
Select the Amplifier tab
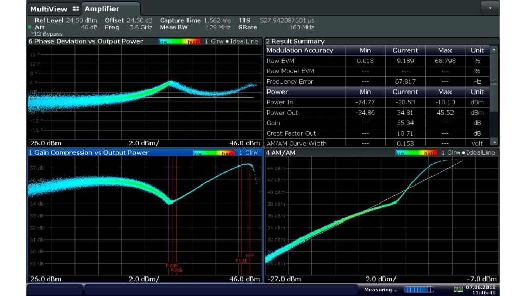pos(102,9)
